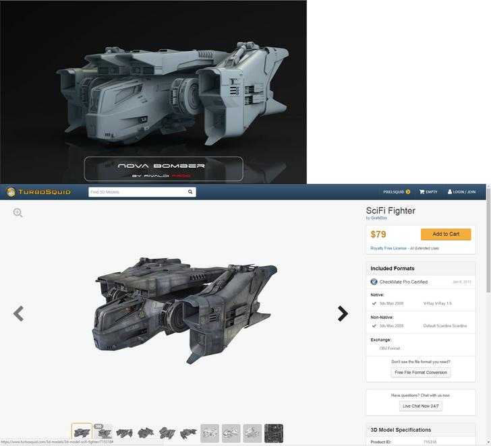Add the SciFi Fighter to cart
The height and width of the screenshot is (446, 491).
[446, 234]
